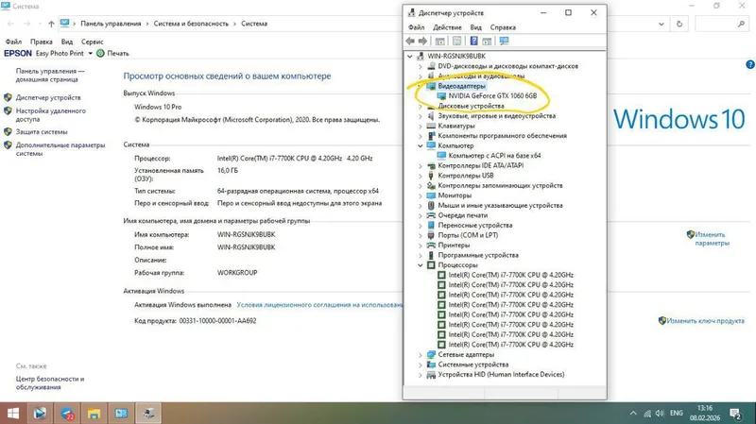Screen dimensions: 756x424
Task: Open Файл menu in Device Manager
Action: (x=417, y=27)
